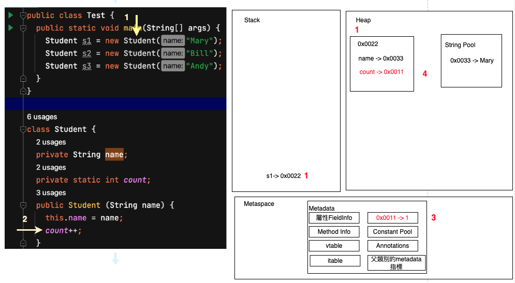The image size is (515, 283).
Task: Click the vtable box
Action: [334, 246]
